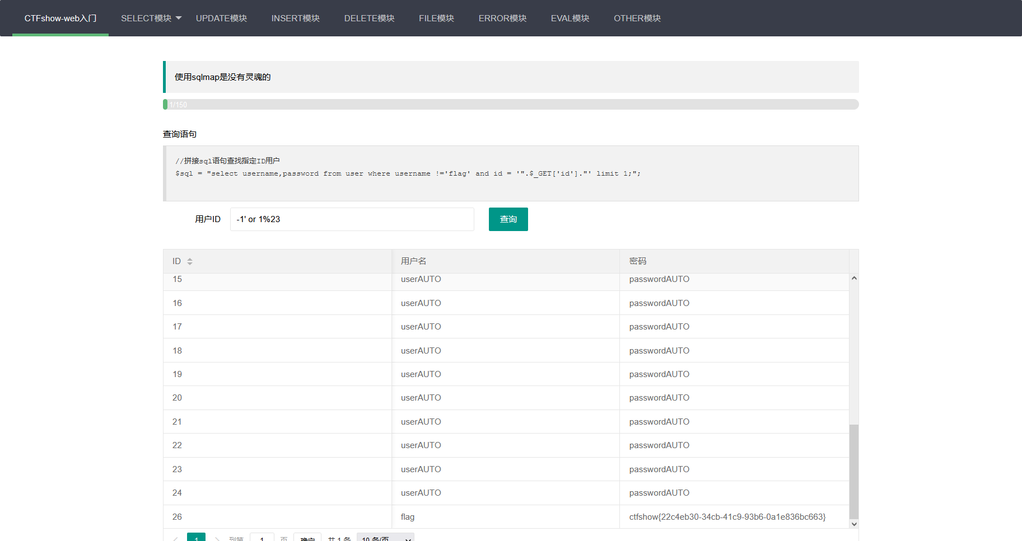Viewport: 1022px width, 541px height.
Task: Open the FILE模块 menu item
Action: pyautogui.click(x=436, y=18)
